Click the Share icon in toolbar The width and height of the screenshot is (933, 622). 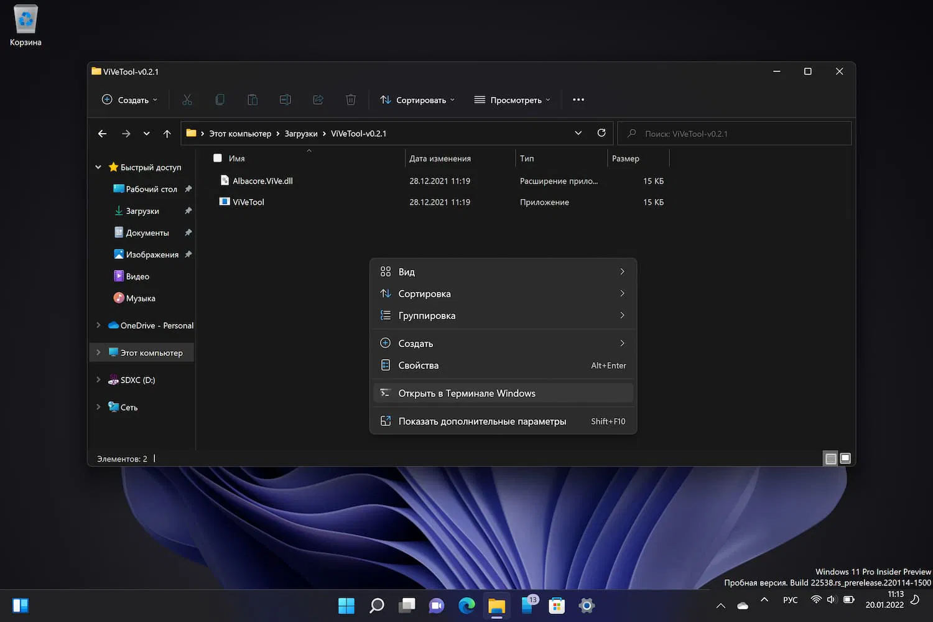click(x=318, y=100)
